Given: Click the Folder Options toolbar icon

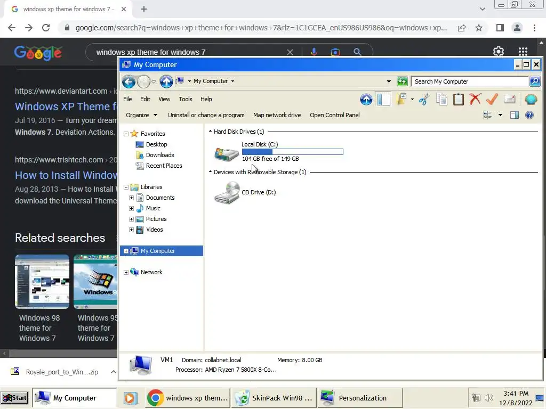Looking at the screenshot, I should click(x=402, y=100).
